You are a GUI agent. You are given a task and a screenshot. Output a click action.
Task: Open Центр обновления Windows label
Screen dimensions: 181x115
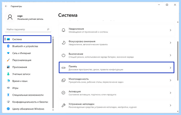tap(28, 109)
